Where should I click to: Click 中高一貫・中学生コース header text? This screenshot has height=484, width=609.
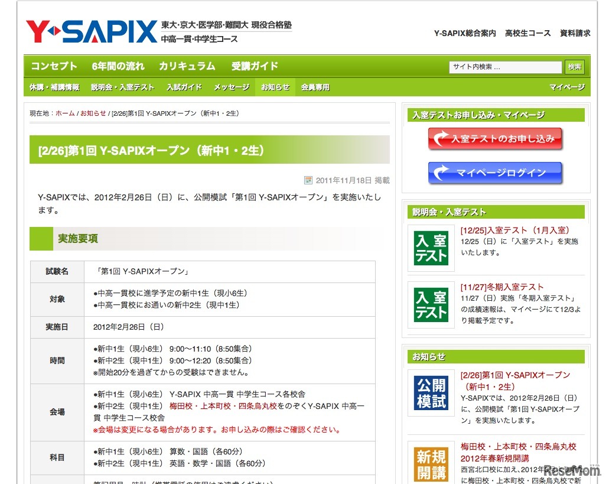[x=199, y=39]
